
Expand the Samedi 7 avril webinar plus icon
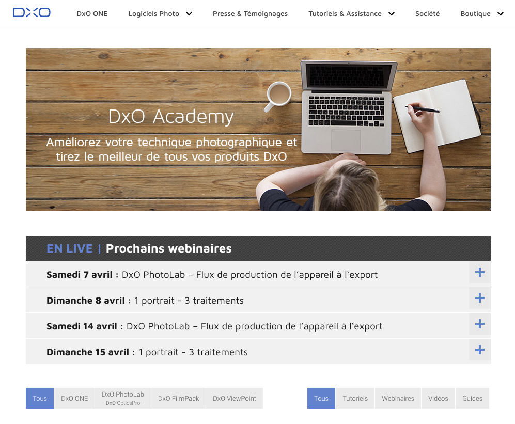480,272
